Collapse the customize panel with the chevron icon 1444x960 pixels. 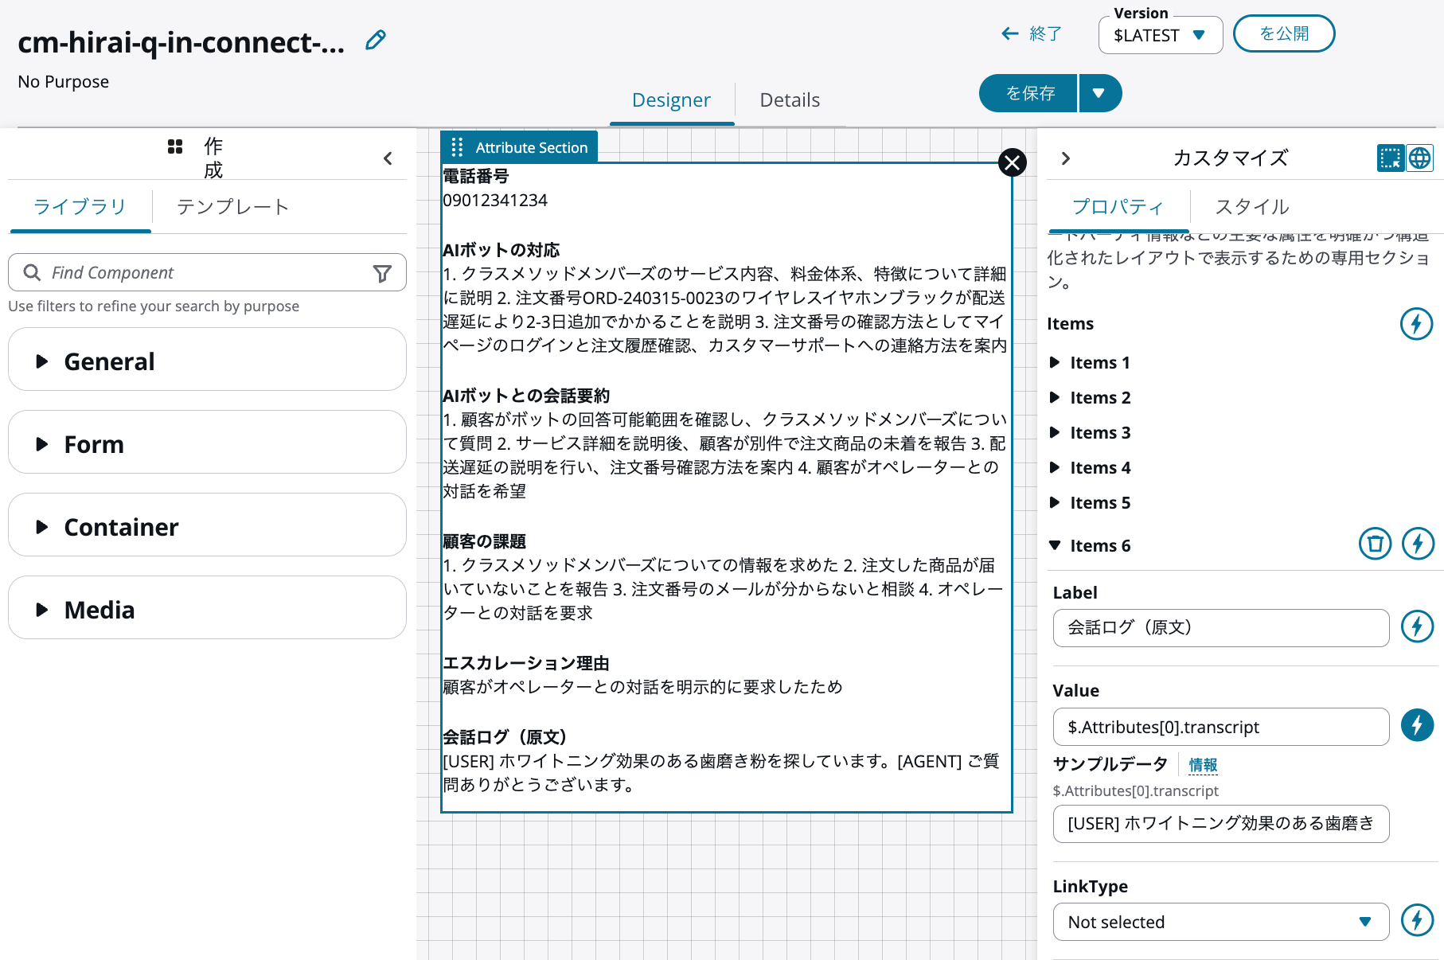(1065, 158)
